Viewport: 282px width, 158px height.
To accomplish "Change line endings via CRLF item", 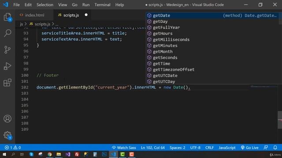I will (210, 147).
